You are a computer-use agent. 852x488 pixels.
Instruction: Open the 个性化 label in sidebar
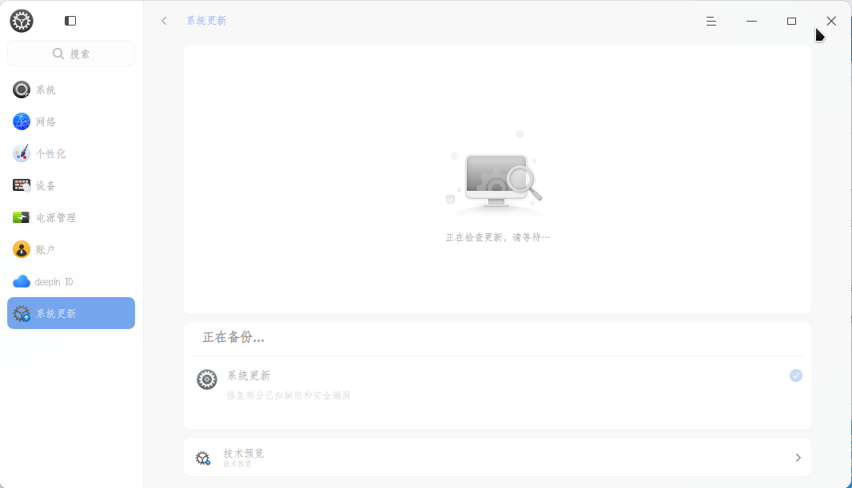pos(50,154)
